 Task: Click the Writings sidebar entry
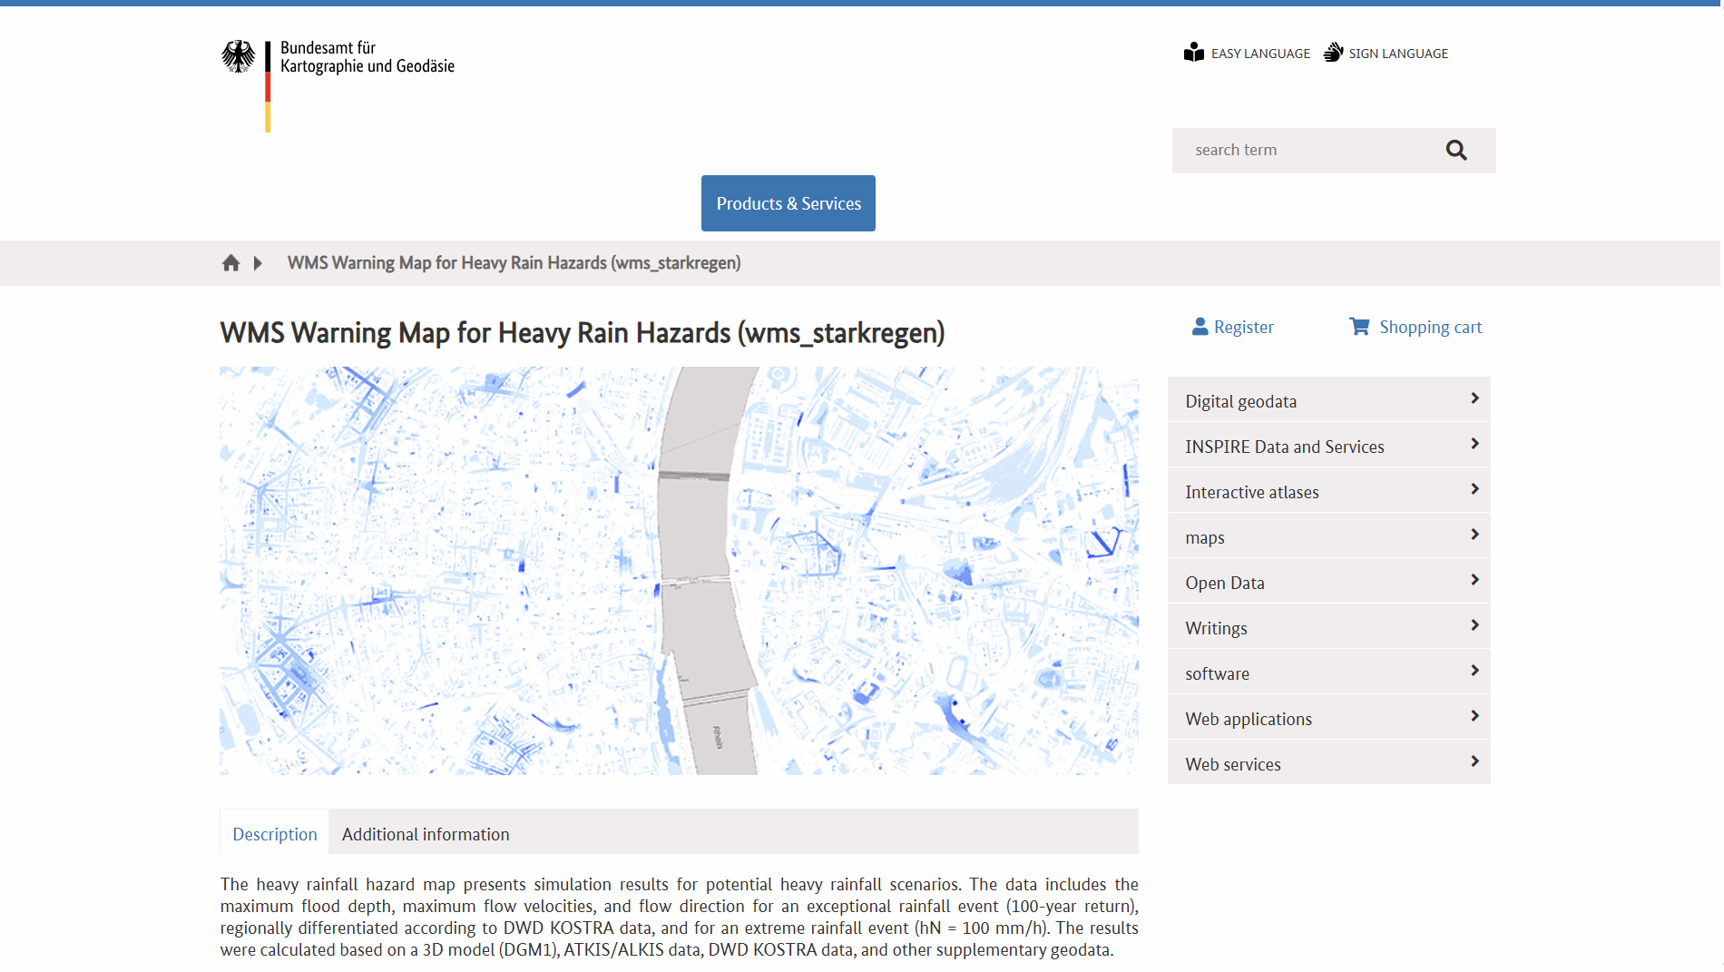point(1216,627)
